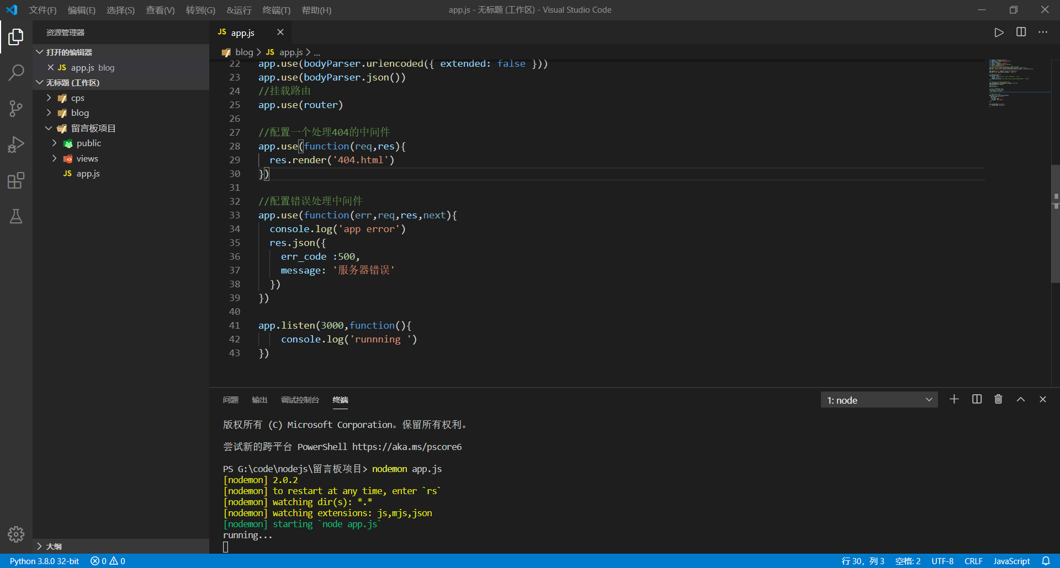The width and height of the screenshot is (1060, 568).
Task: Open the Extensions view
Action: coord(16,180)
